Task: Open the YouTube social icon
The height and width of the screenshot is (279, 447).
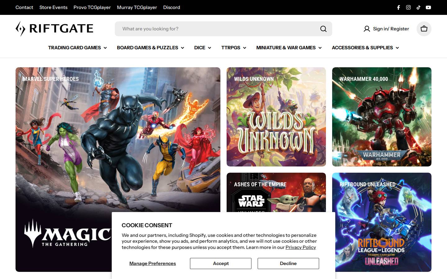Action: [x=428, y=7]
